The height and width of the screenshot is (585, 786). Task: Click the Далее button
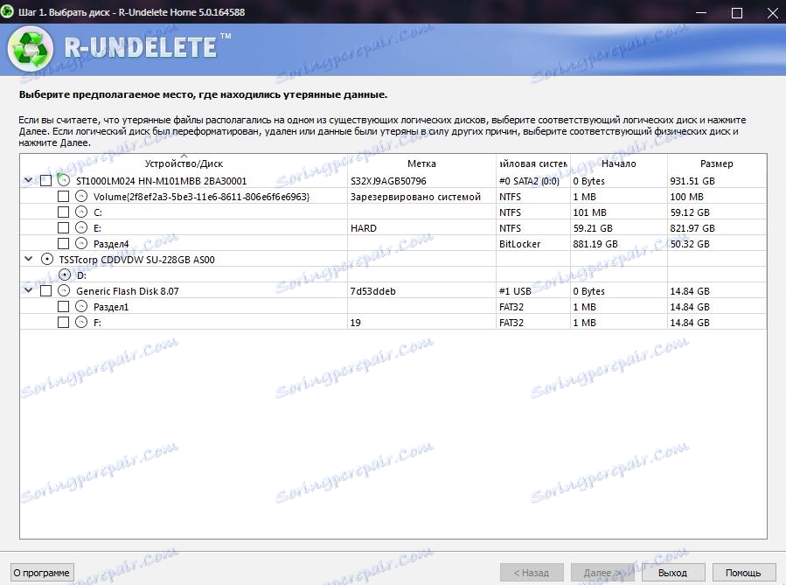click(x=602, y=573)
